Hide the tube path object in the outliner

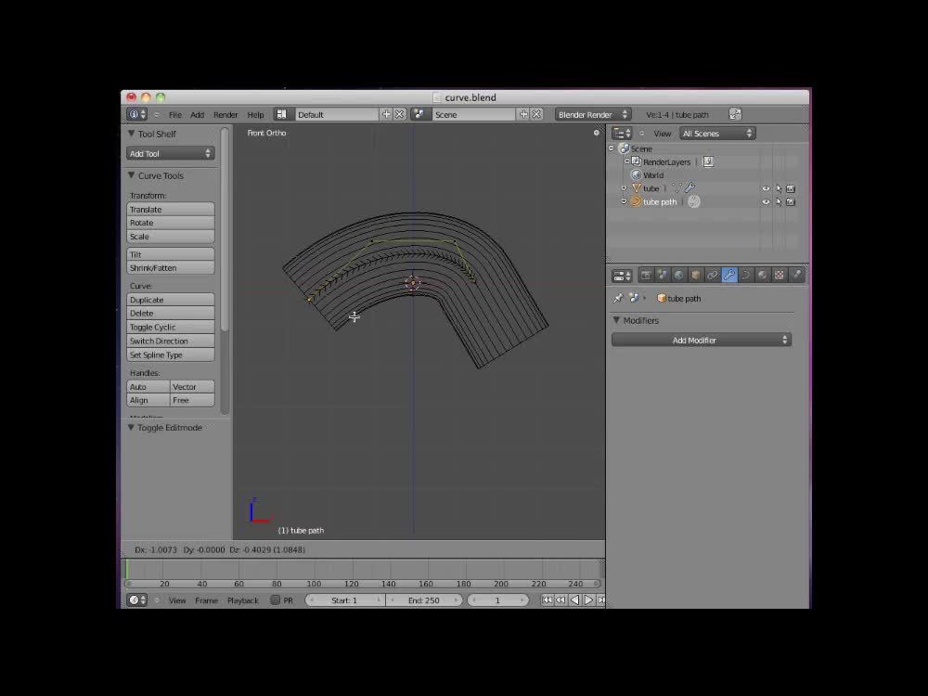765,201
